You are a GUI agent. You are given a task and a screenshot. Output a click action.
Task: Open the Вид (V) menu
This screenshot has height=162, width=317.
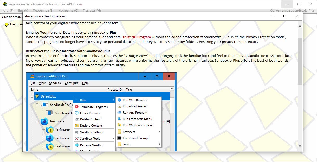pos(23,11)
